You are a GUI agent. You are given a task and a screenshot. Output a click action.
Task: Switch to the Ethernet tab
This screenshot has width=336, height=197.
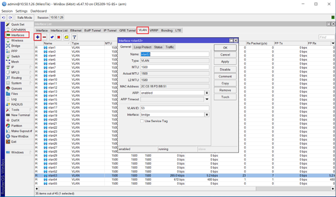click(76, 31)
